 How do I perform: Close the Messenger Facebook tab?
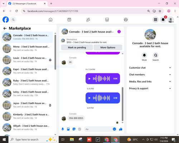[x=45, y=4]
